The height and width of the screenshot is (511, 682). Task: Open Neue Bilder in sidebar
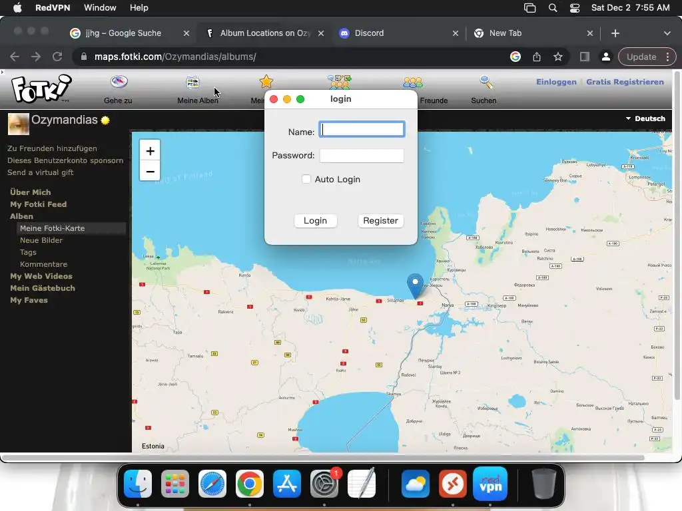41,240
